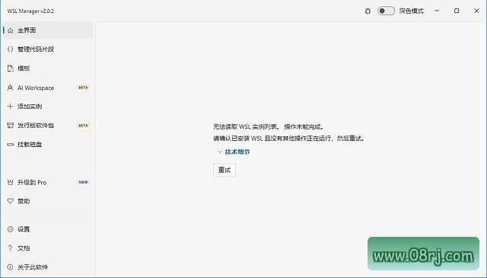
Task: Minimize the WSL Manager window
Action: tap(437, 11)
